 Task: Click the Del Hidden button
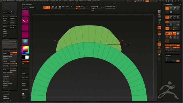25,89
